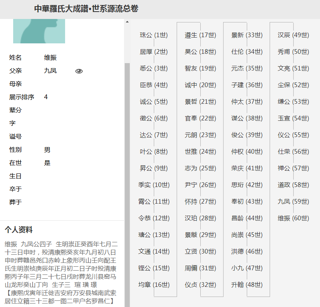Image resolution: width=320 pixels, height=307 pixels.
Task: Open 季实 (10世)
Action: (154, 185)
